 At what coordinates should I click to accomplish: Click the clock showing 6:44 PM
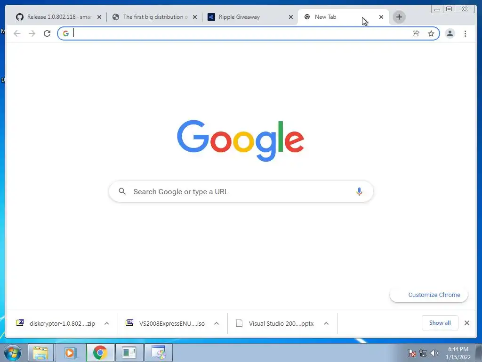[x=458, y=353]
